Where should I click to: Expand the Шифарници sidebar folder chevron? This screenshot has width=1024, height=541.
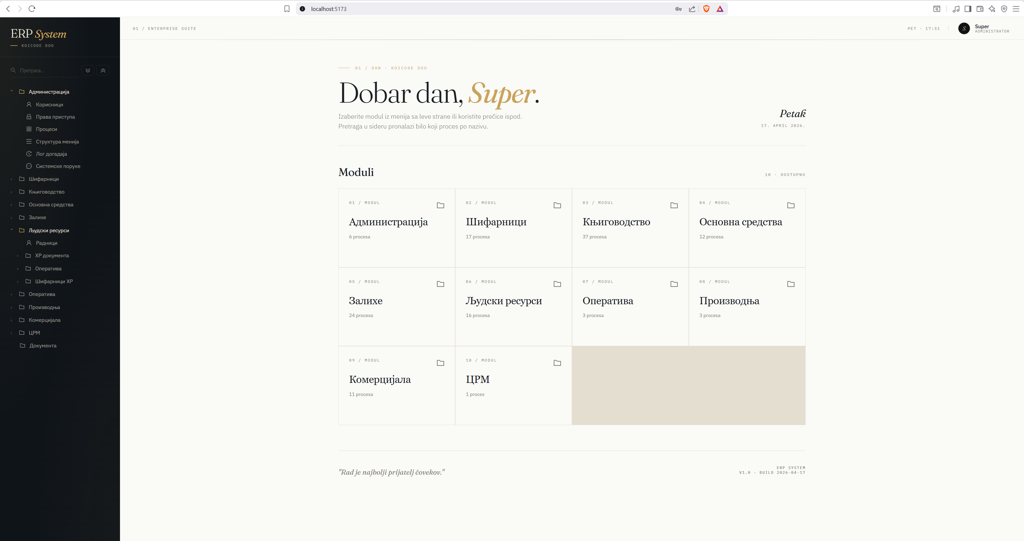(x=11, y=179)
